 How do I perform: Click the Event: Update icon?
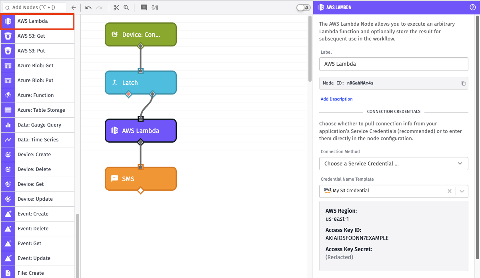coord(8,258)
